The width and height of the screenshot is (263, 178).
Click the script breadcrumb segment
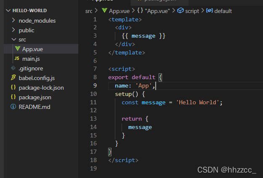[x=192, y=11]
